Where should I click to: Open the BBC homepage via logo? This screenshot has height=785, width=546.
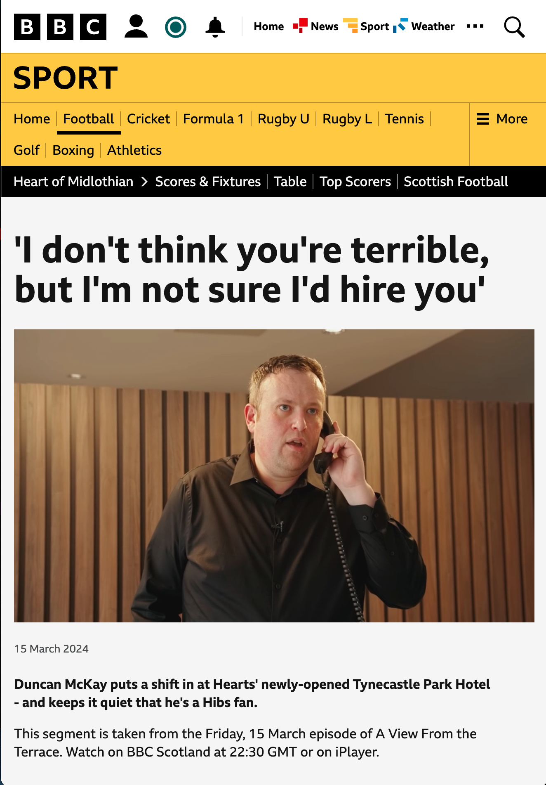(x=60, y=27)
